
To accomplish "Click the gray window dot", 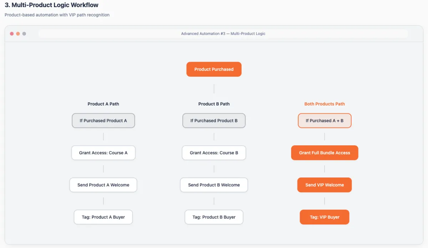I will click(x=24, y=33).
